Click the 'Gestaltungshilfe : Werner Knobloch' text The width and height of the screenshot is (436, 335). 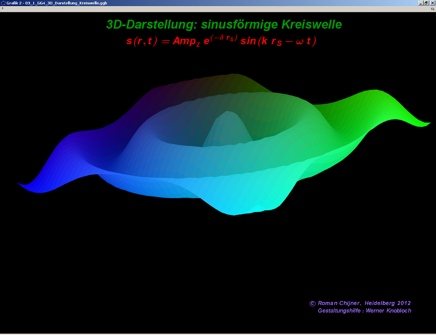364,311
